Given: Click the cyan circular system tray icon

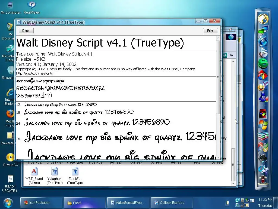Looking at the screenshot, I should tap(237, 200).
